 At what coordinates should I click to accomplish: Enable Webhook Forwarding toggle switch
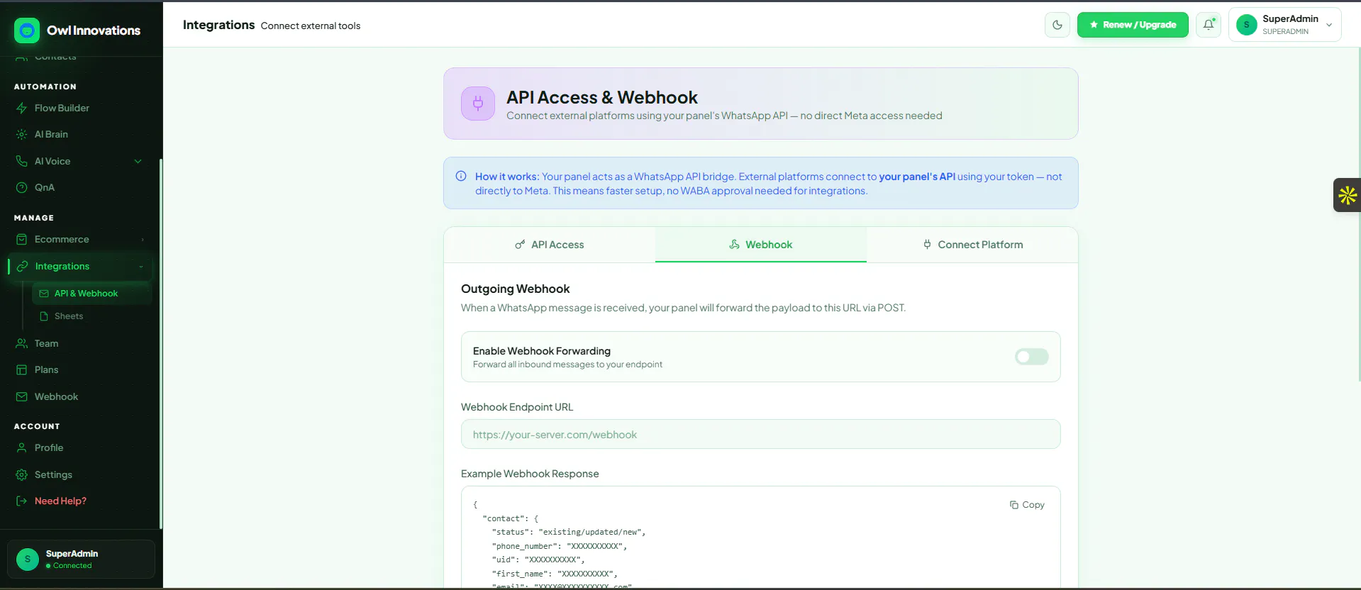1031,357
